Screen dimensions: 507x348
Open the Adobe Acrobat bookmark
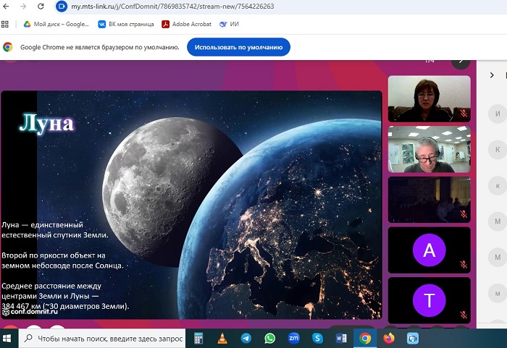(x=188, y=24)
